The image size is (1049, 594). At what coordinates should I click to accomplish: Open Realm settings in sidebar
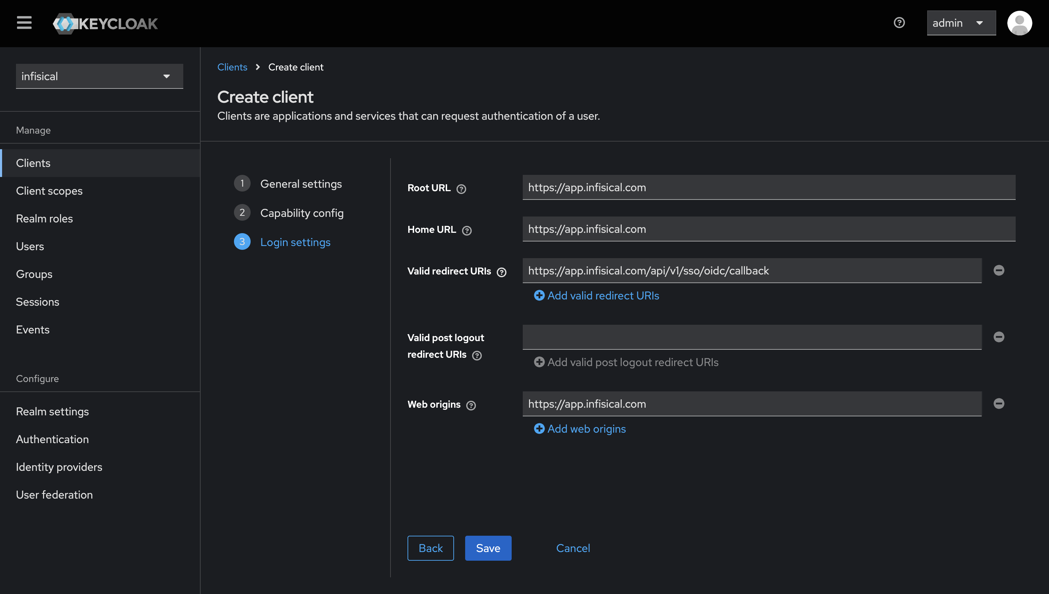(100, 411)
